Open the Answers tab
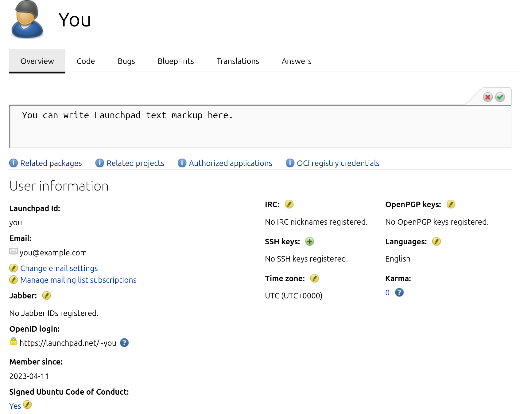 (297, 61)
